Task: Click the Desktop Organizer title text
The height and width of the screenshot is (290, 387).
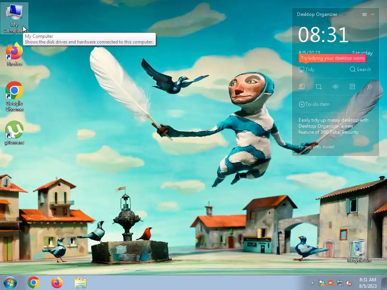Action: tap(317, 15)
